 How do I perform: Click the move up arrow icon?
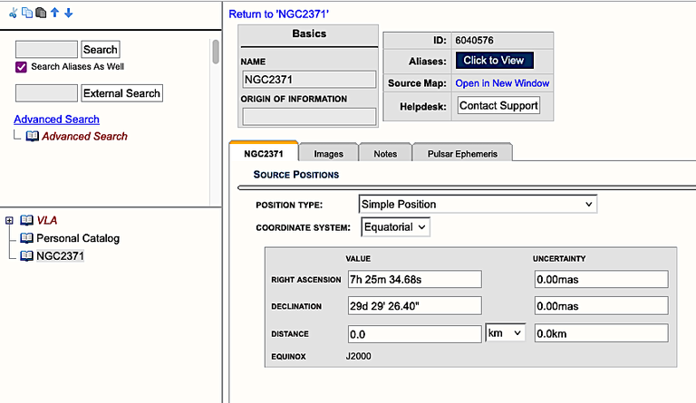(54, 14)
